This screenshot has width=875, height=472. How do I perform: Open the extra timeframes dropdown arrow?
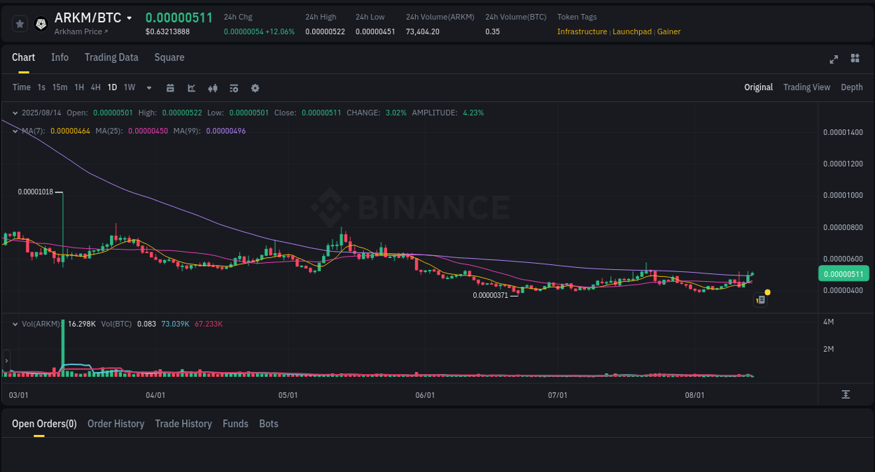tap(148, 87)
